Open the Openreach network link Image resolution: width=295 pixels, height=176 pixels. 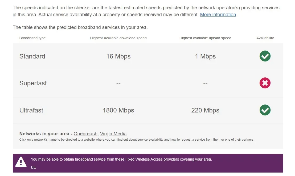click(x=85, y=134)
